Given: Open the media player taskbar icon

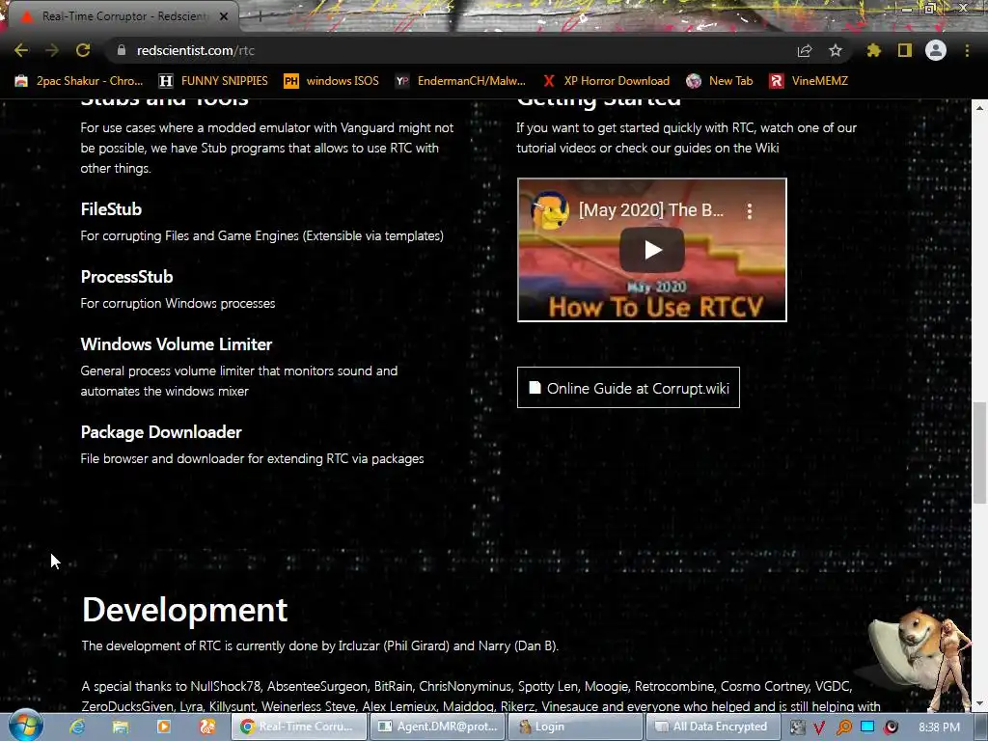Looking at the screenshot, I should point(163,727).
